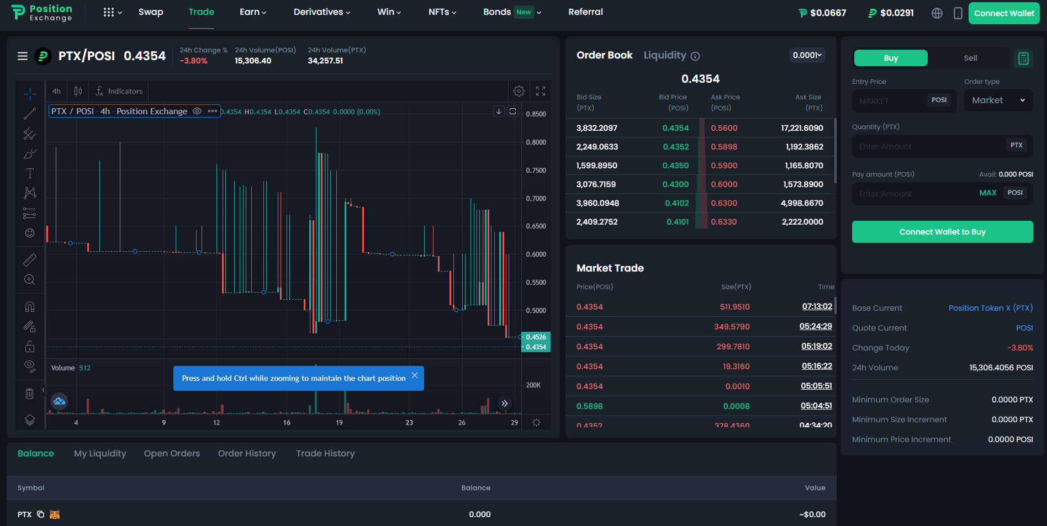Select the ruler measure tool
1047x526 pixels.
[30, 259]
